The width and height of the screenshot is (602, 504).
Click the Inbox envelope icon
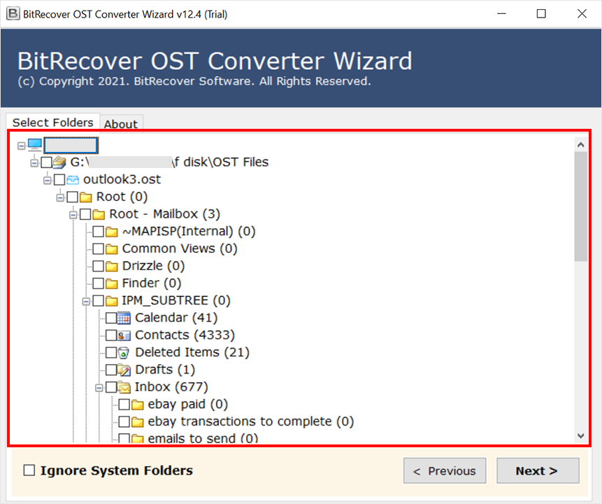(x=124, y=387)
